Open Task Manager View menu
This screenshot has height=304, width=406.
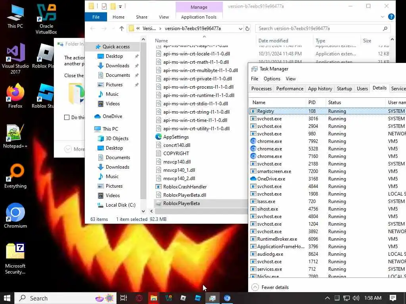[x=291, y=79]
